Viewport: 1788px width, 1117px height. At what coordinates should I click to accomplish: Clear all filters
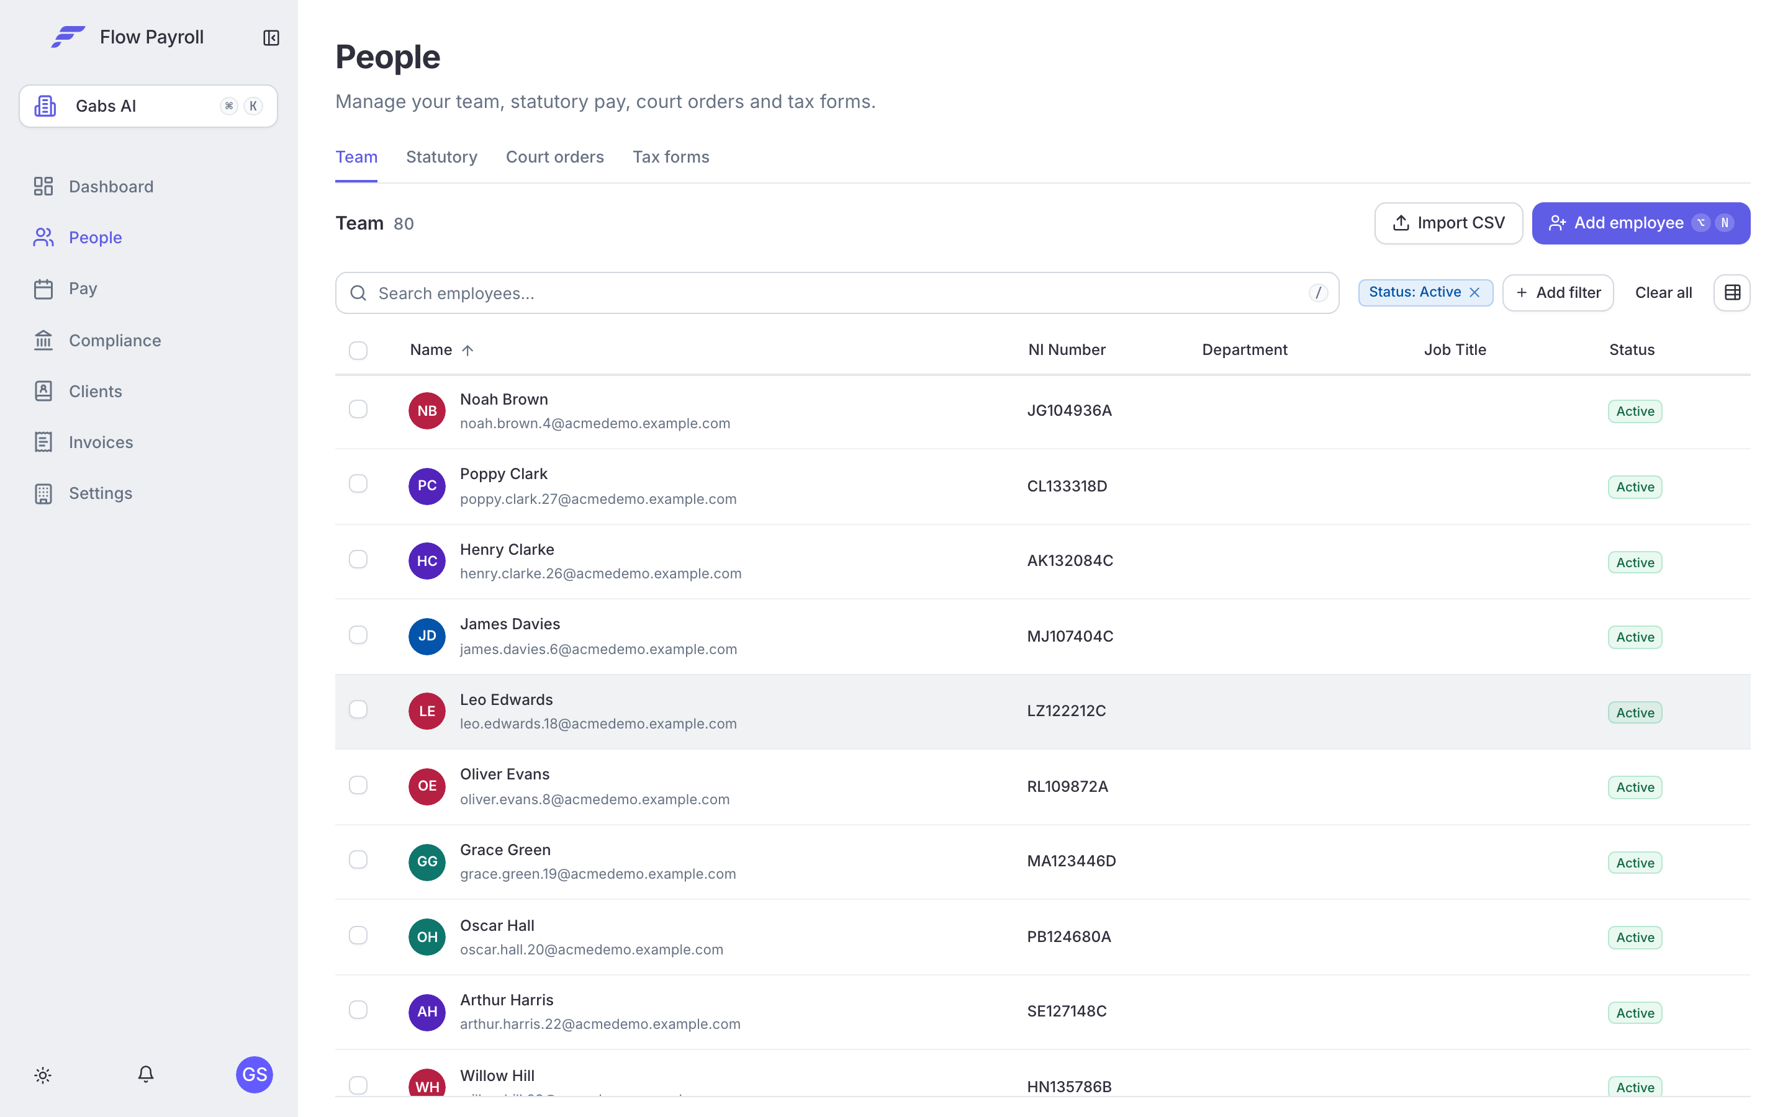(x=1663, y=292)
